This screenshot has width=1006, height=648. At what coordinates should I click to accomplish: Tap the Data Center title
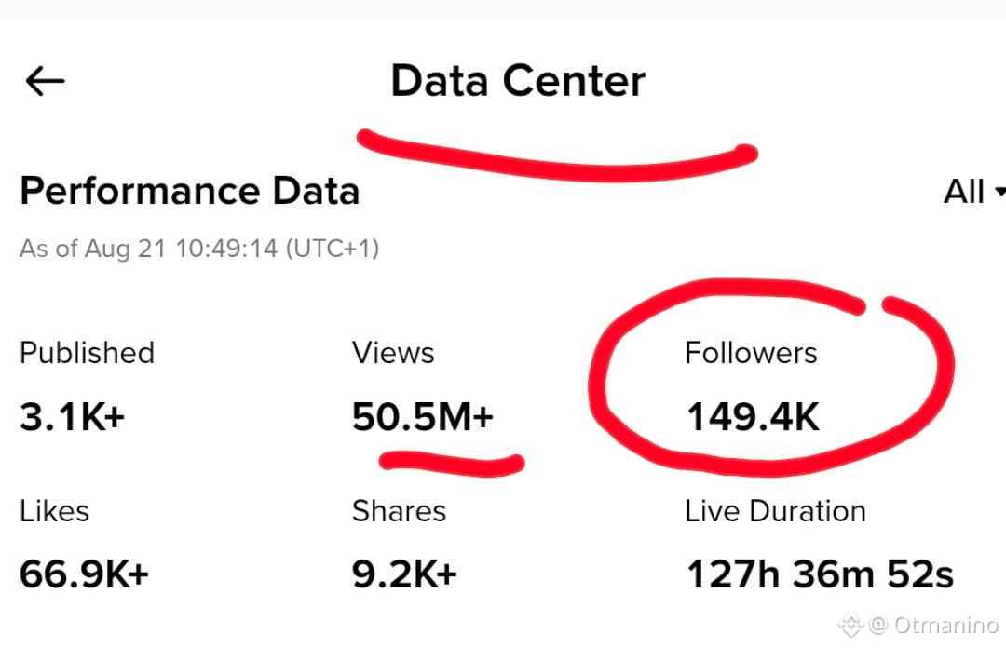518,81
